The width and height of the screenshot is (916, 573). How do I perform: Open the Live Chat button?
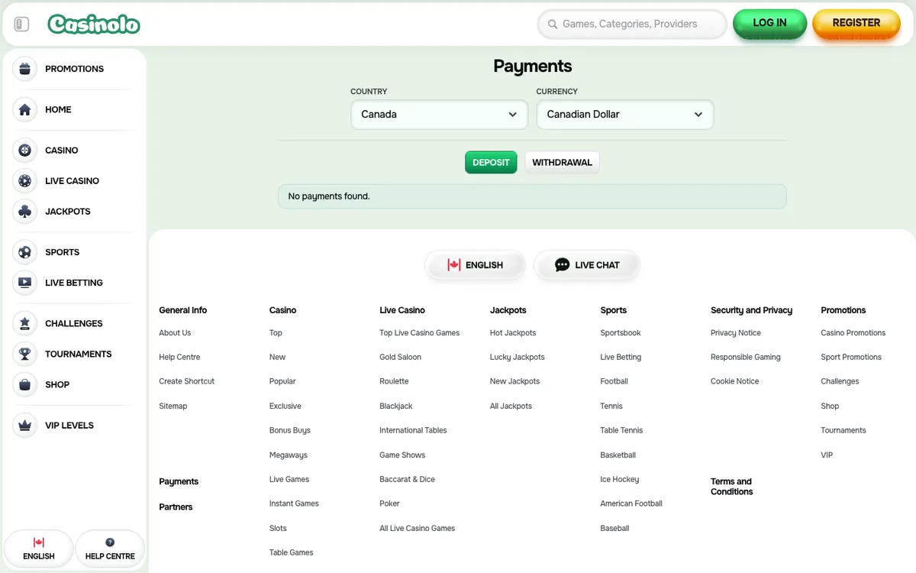(587, 265)
